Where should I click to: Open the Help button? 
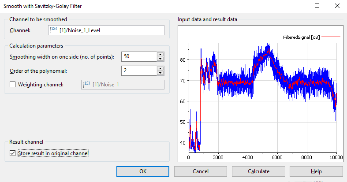click(x=316, y=171)
